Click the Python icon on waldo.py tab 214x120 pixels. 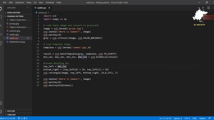35,8
